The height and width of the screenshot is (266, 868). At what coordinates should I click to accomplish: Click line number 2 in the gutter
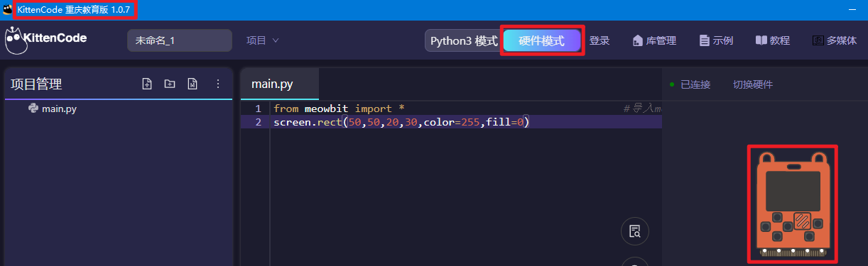pyautogui.click(x=258, y=122)
